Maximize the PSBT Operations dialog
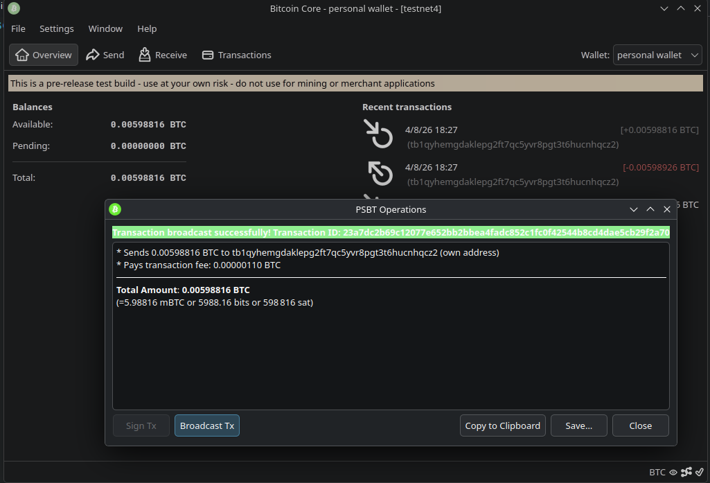Screen dimensions: 710x483 650,209
